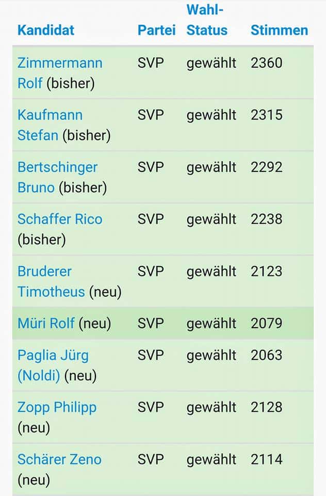The width and height of the screenshot is (326, 496).
Task: Open candidate link Müri Rolf
Action: 46,323
